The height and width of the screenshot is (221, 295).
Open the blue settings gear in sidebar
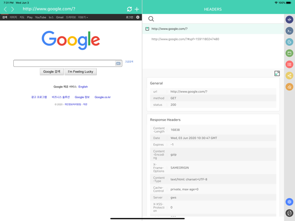point(289,202)
